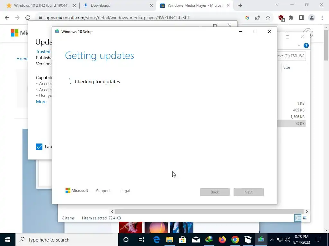Toggle the Launch checkbox in installer dialog
This screenshot has height=246, width=329.
coord(39,147)
